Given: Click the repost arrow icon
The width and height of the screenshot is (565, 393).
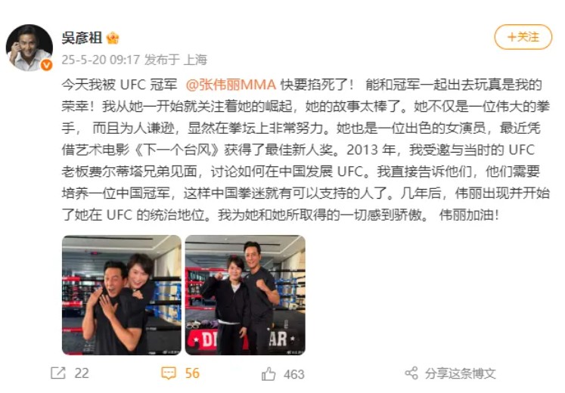Looking at the screenshot, I should [58, 373].
